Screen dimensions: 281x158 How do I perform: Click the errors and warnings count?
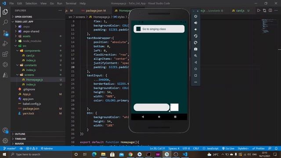[32, 148]
